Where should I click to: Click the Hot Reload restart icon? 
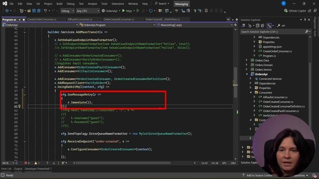click(x=151, y=11)
